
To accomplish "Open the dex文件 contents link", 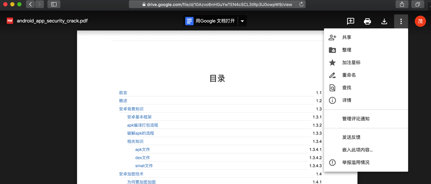I will pos(142,158).
